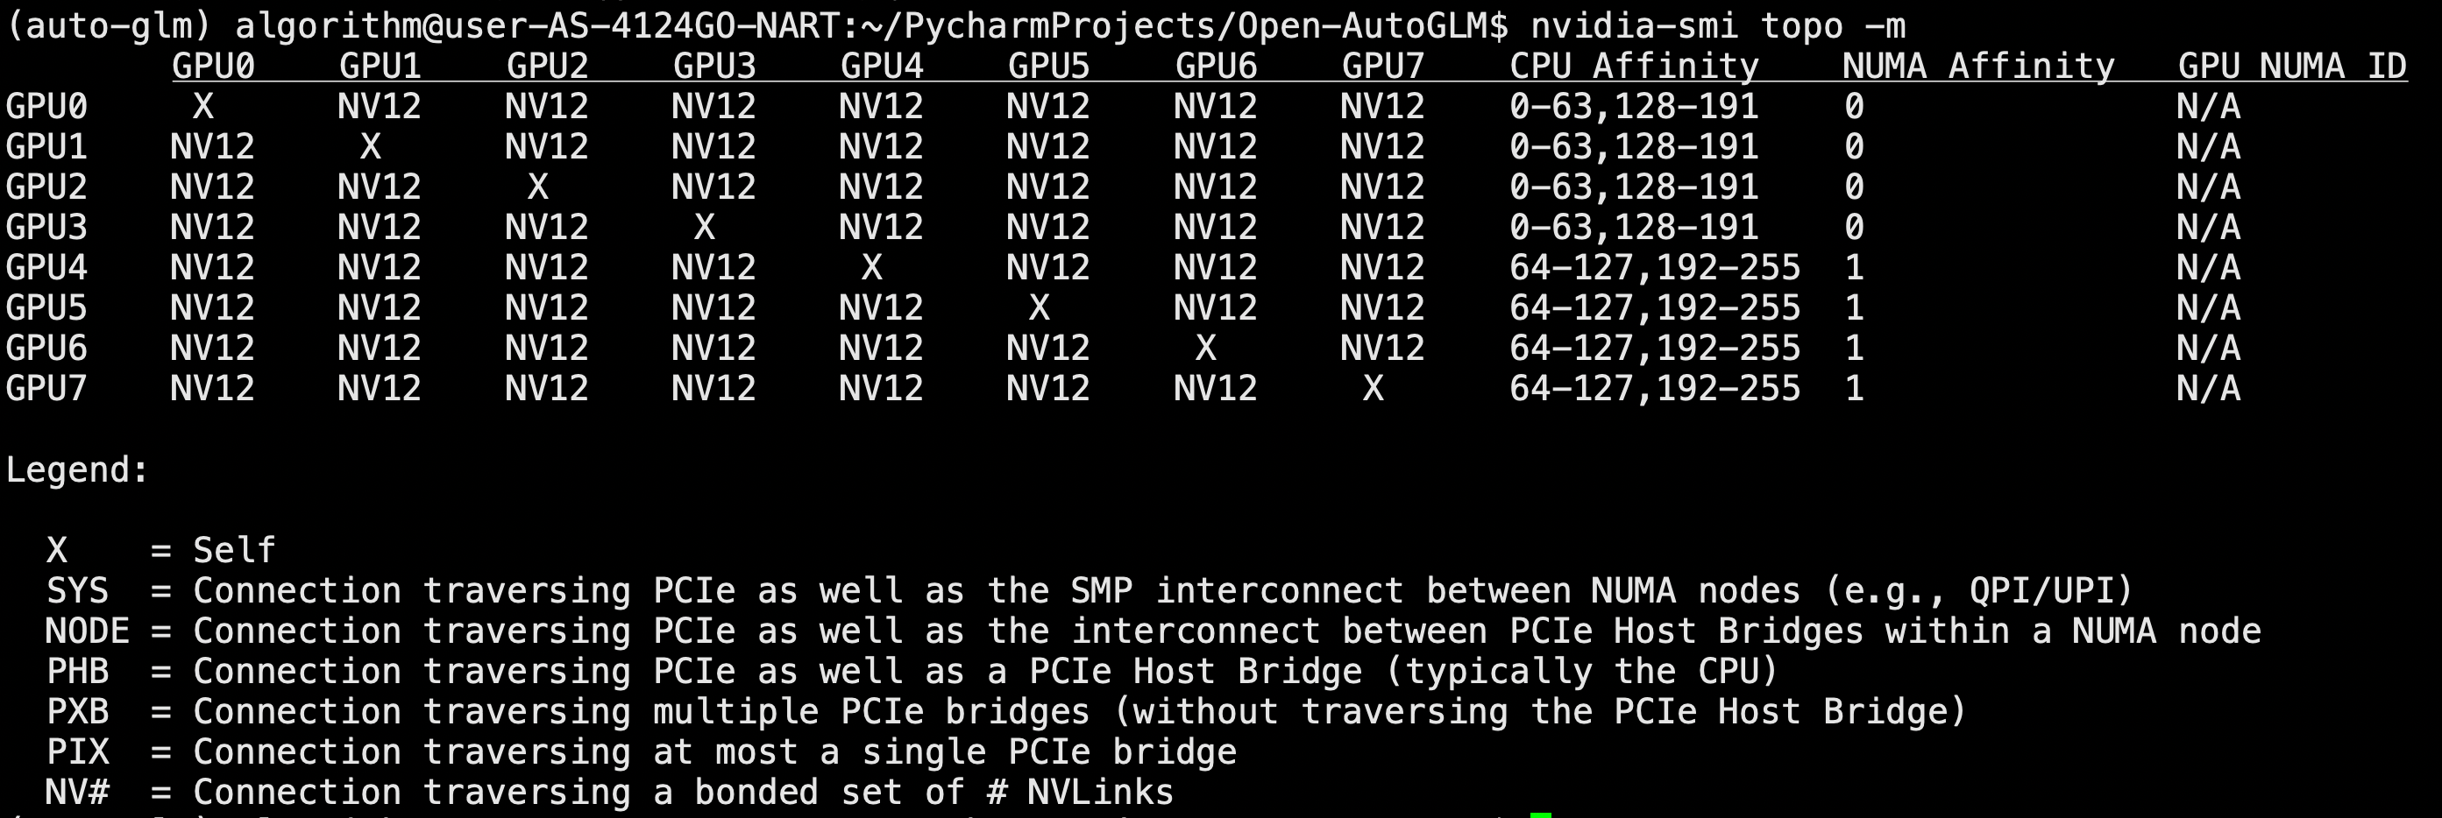
Task: Click the CPU Affinity column header
Action: point(1633,67)
